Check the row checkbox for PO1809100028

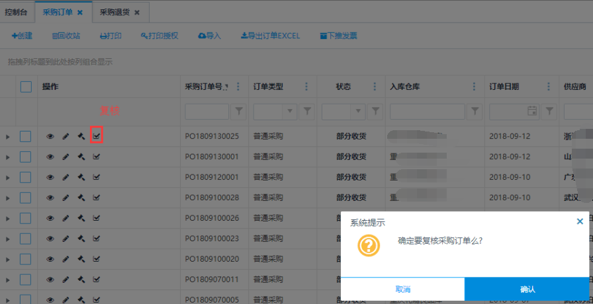pos(26,197)
